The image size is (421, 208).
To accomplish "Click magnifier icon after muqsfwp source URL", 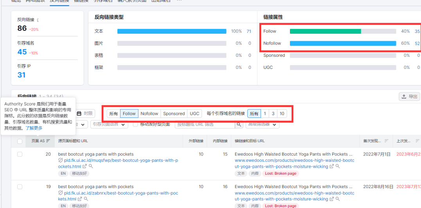I will [91, 166].
